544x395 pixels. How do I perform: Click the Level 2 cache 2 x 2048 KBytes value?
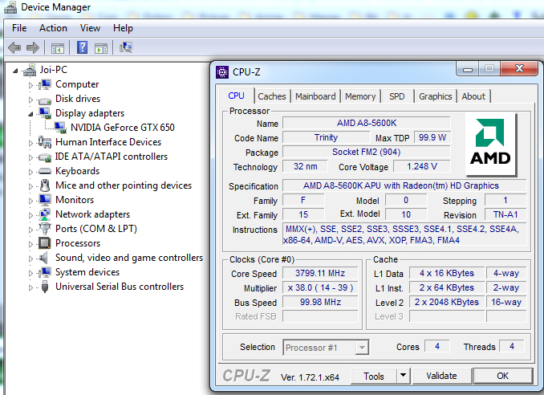click(x=447, y=303)
